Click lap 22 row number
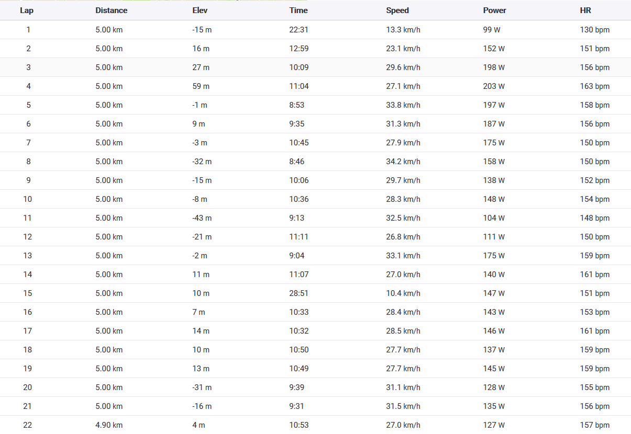Viewport: 631px width, 434px height. [x=28, y=425]
